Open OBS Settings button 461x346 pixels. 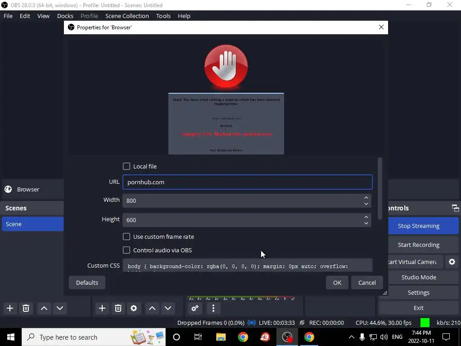click(418, 292)
